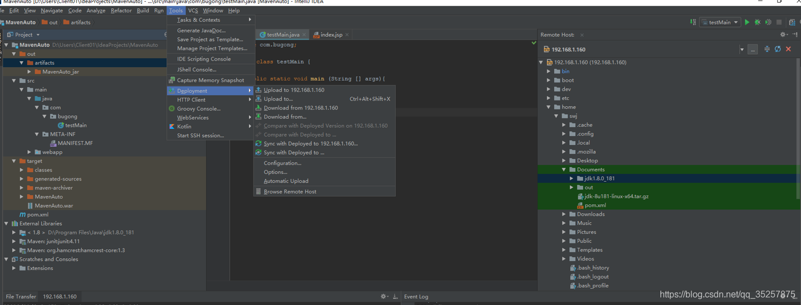Open the testMain run configuration dropdown
Image resolution: width=801 pixels, height=305 pixels.
click(x=720, y=22)
